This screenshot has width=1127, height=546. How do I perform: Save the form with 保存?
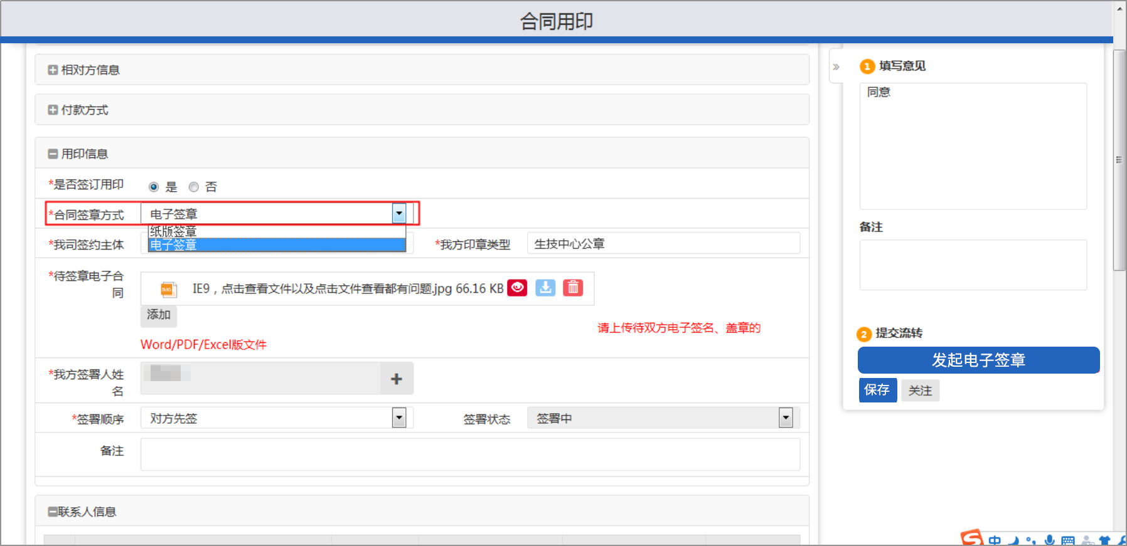click(x=877, y=390)
